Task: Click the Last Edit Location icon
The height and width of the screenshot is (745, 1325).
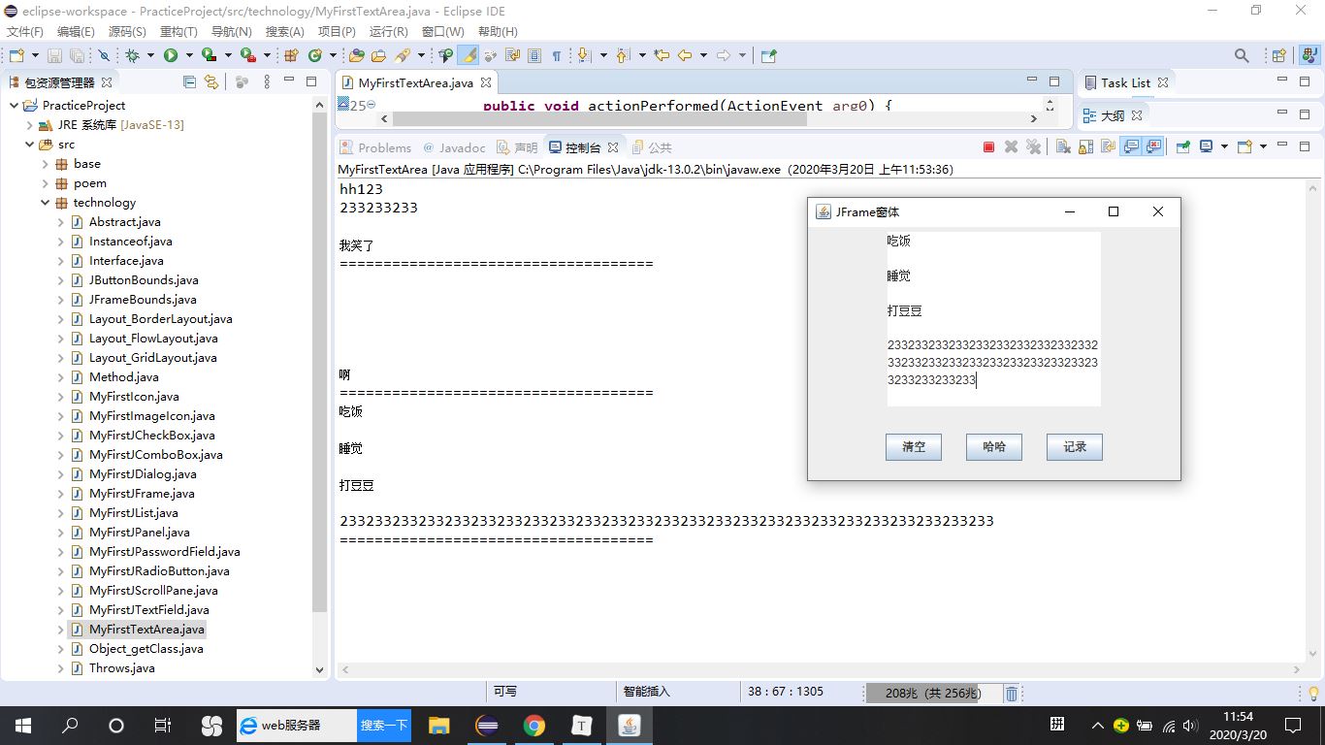Action: click(x=662, y=55)
